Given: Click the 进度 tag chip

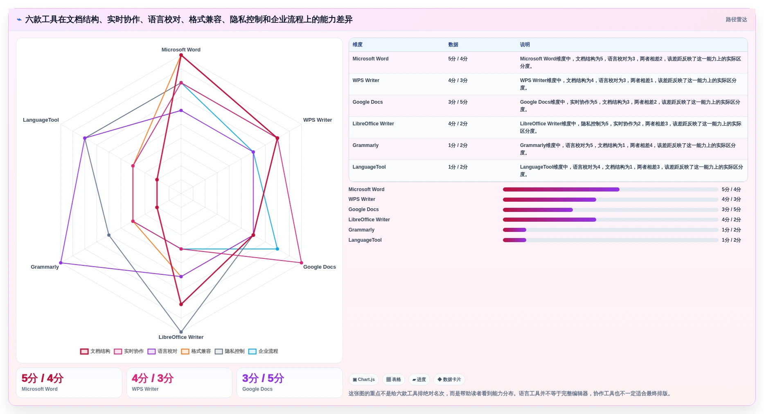Looking at the screenshot, I should (x=419, y=380).
